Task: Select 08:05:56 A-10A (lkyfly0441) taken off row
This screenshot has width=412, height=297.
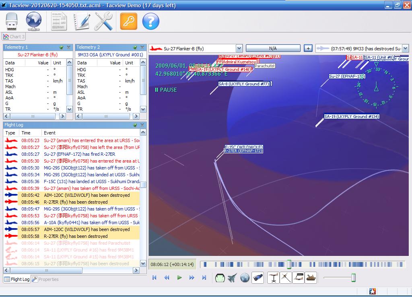Action: [x=72, y=223]
